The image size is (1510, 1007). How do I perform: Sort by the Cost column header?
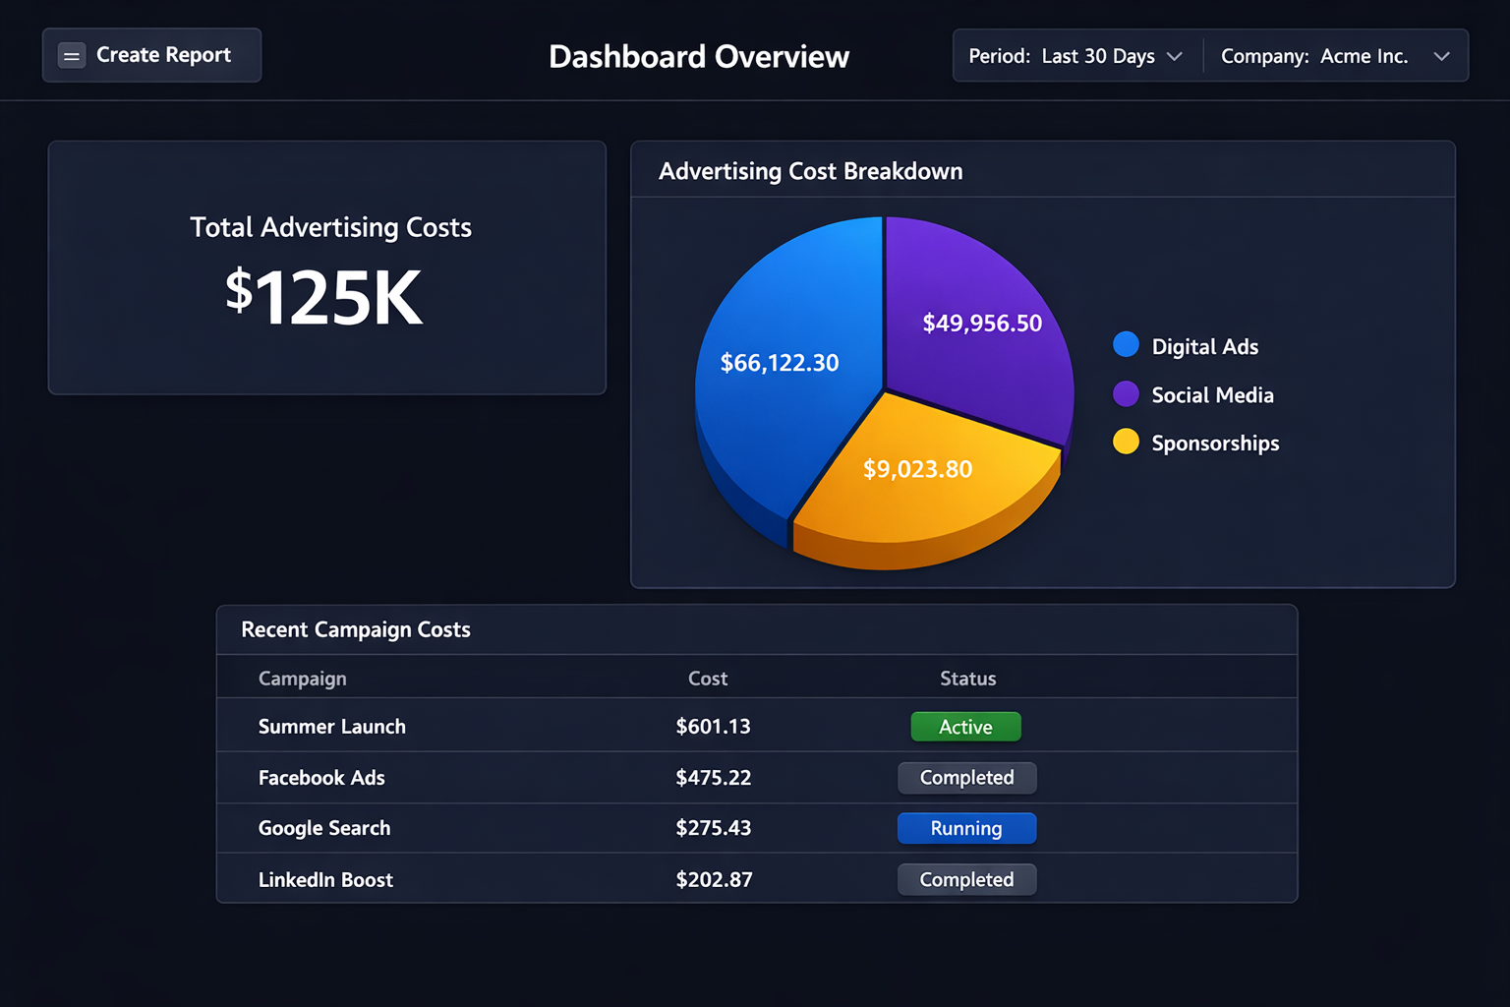(x=707, y=679)
